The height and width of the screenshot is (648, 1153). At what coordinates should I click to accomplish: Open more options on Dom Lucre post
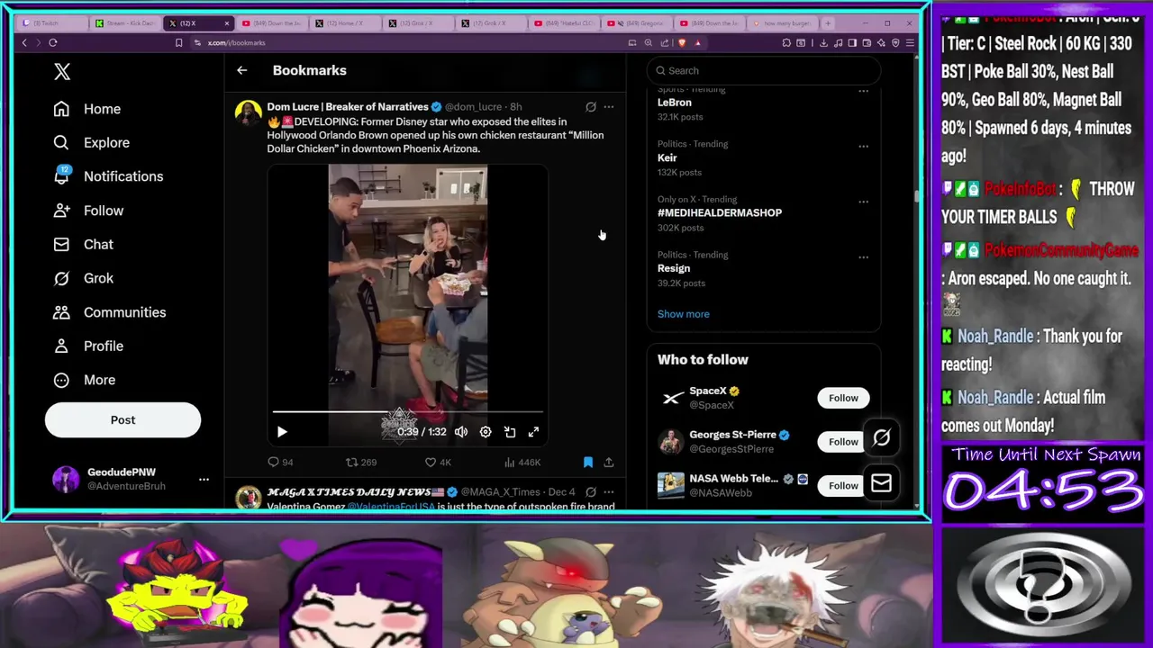tap(609, 106)
